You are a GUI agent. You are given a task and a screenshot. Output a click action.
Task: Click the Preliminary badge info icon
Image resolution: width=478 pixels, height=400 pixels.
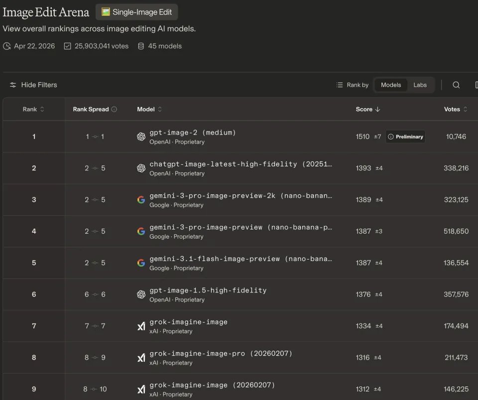[391, 136]
